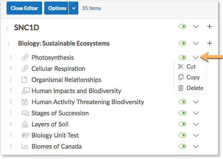This screenshot has height=159, width=223.
Task: Click the graduation cap icon beside Biology Unit Test
Action: (26, 135)
